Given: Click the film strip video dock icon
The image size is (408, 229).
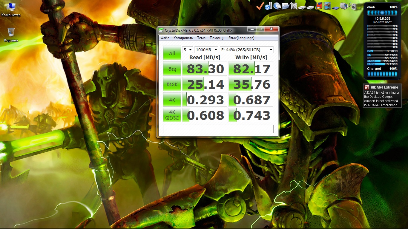Looking at the screenshot, I should click(x=327, y=6).
